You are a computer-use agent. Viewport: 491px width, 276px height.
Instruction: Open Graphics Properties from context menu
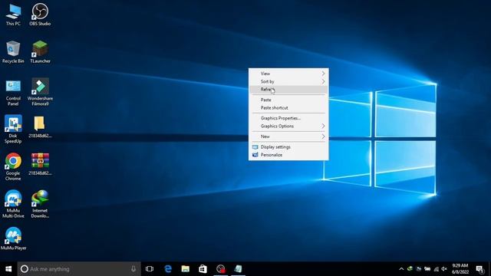click(x=288, y=118)
